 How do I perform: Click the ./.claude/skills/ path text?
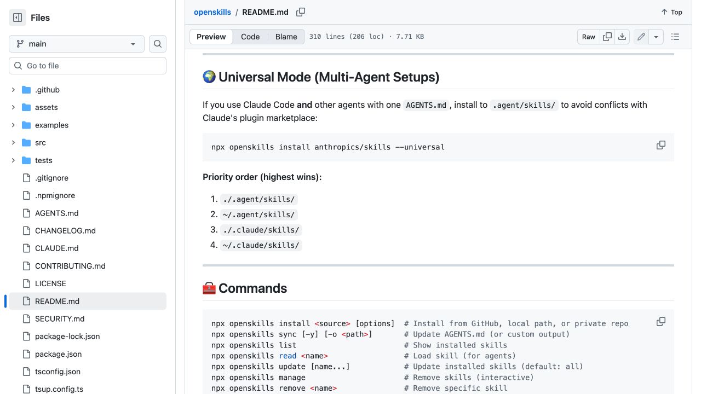click(261, 230)
